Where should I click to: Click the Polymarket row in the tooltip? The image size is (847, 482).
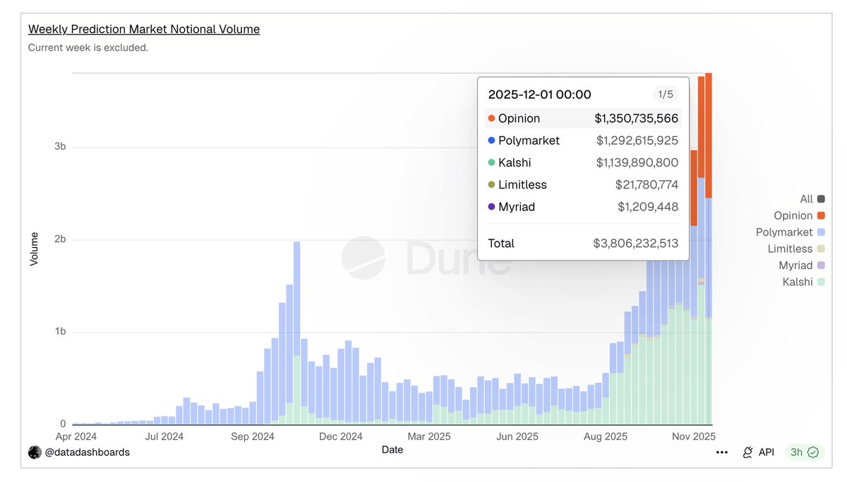[583, 140]
